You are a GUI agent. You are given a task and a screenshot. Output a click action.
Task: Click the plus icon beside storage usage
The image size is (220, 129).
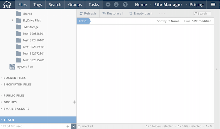68,126
